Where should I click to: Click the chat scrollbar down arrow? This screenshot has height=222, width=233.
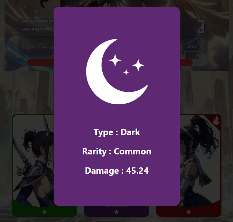[201, 30]
